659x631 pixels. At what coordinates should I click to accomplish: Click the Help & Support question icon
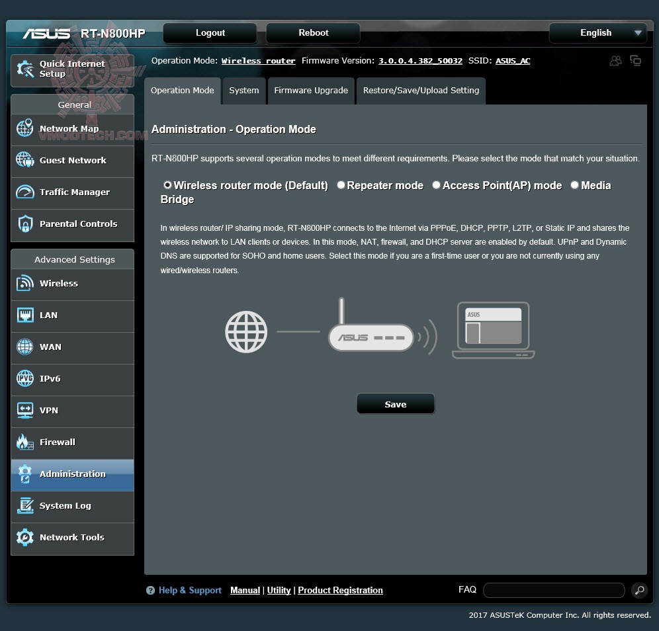[150, 590]
